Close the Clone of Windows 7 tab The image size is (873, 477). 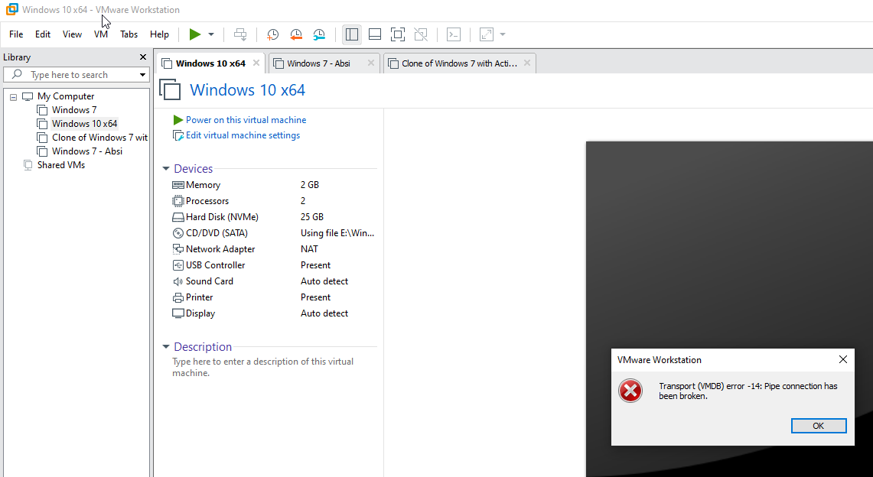pyautogui.click(x=526, y=63)
